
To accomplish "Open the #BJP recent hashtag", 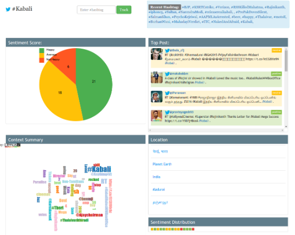I will (186, 7).
